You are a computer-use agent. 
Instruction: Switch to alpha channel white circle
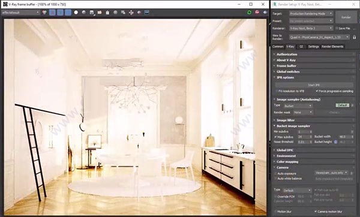coord(76,13)
